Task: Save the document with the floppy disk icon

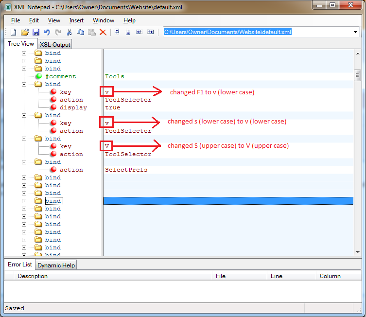Action: tap(36, 32)
